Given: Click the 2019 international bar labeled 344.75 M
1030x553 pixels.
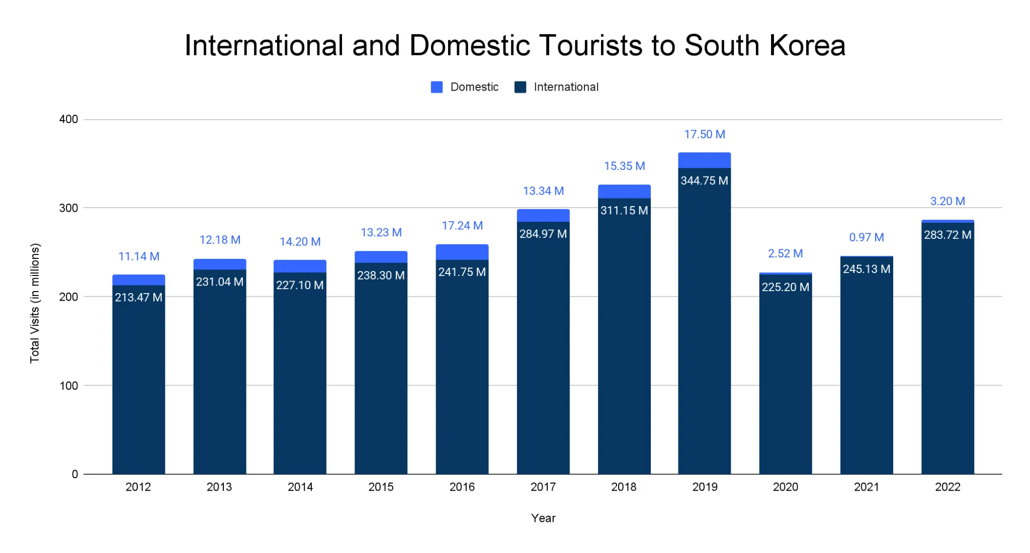Looking at the screenshot, I should 704,321.
